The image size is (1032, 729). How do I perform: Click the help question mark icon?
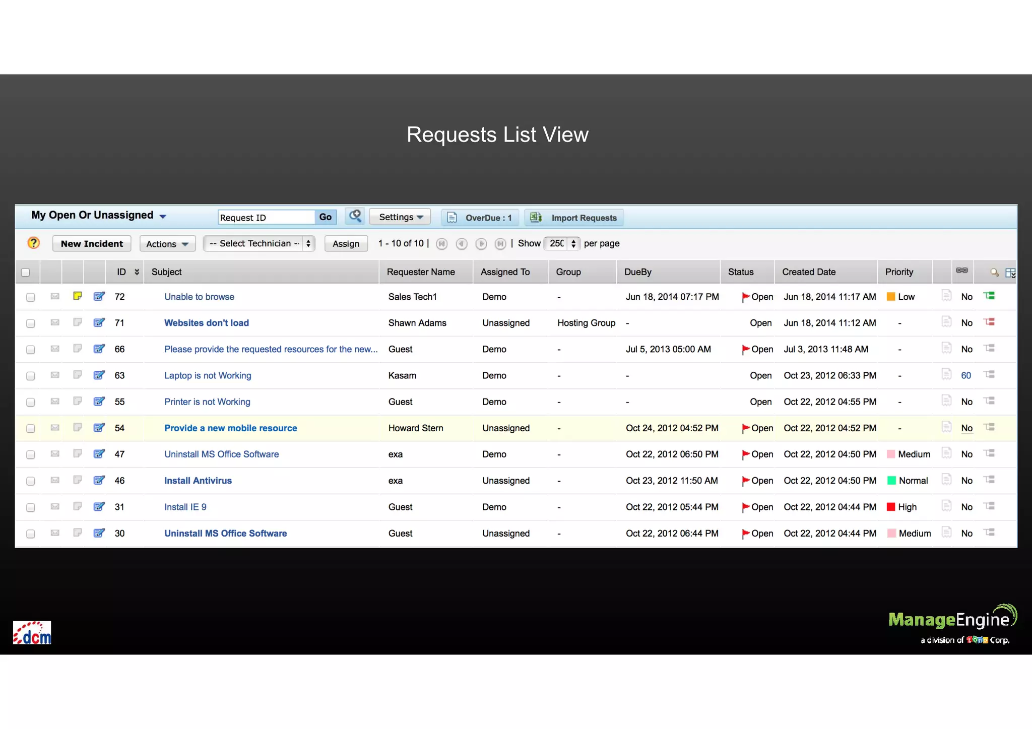point(33,243)
